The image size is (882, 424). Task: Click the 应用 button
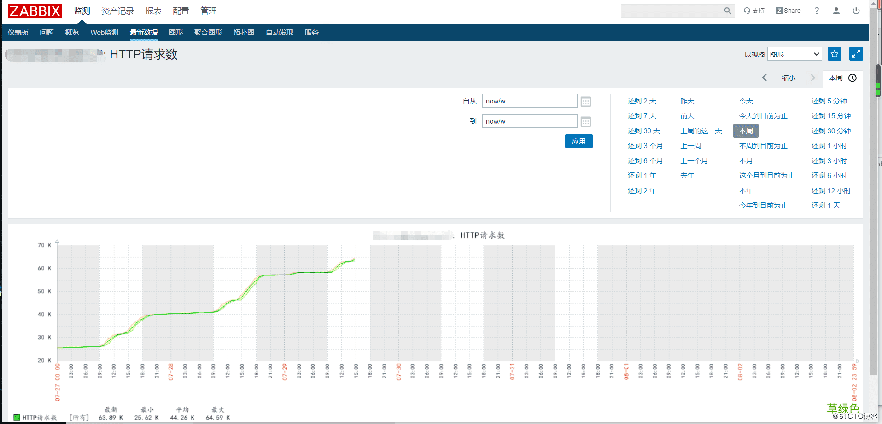coord(578,141)
